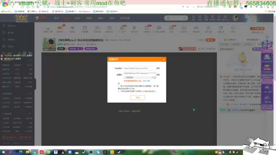
Task: Click the first purple tag pill under title
Action: point(76,49)
